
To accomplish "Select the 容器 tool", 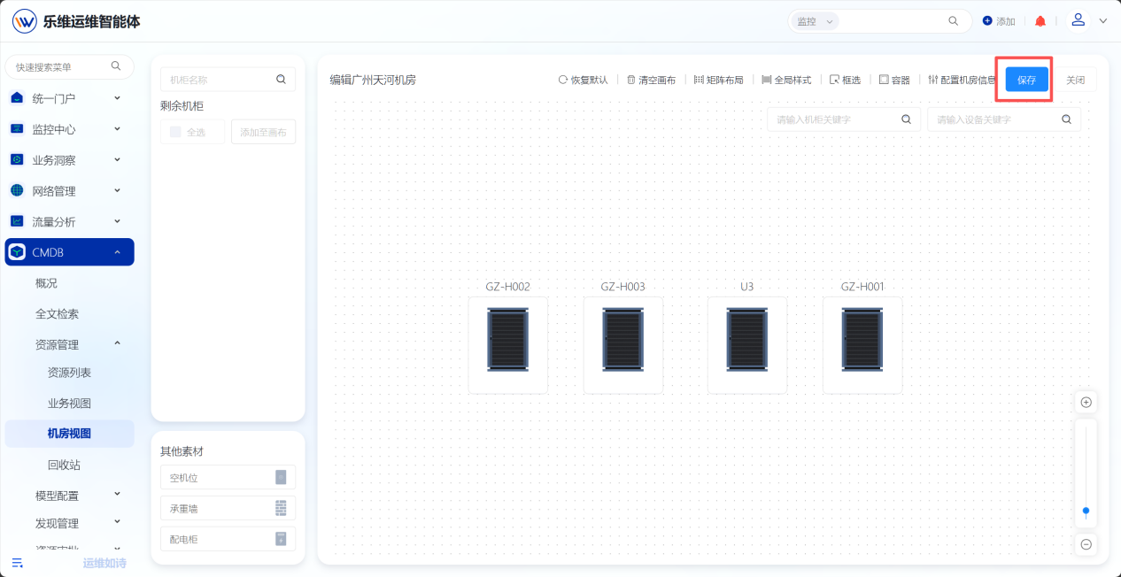I will click(894, 80).
